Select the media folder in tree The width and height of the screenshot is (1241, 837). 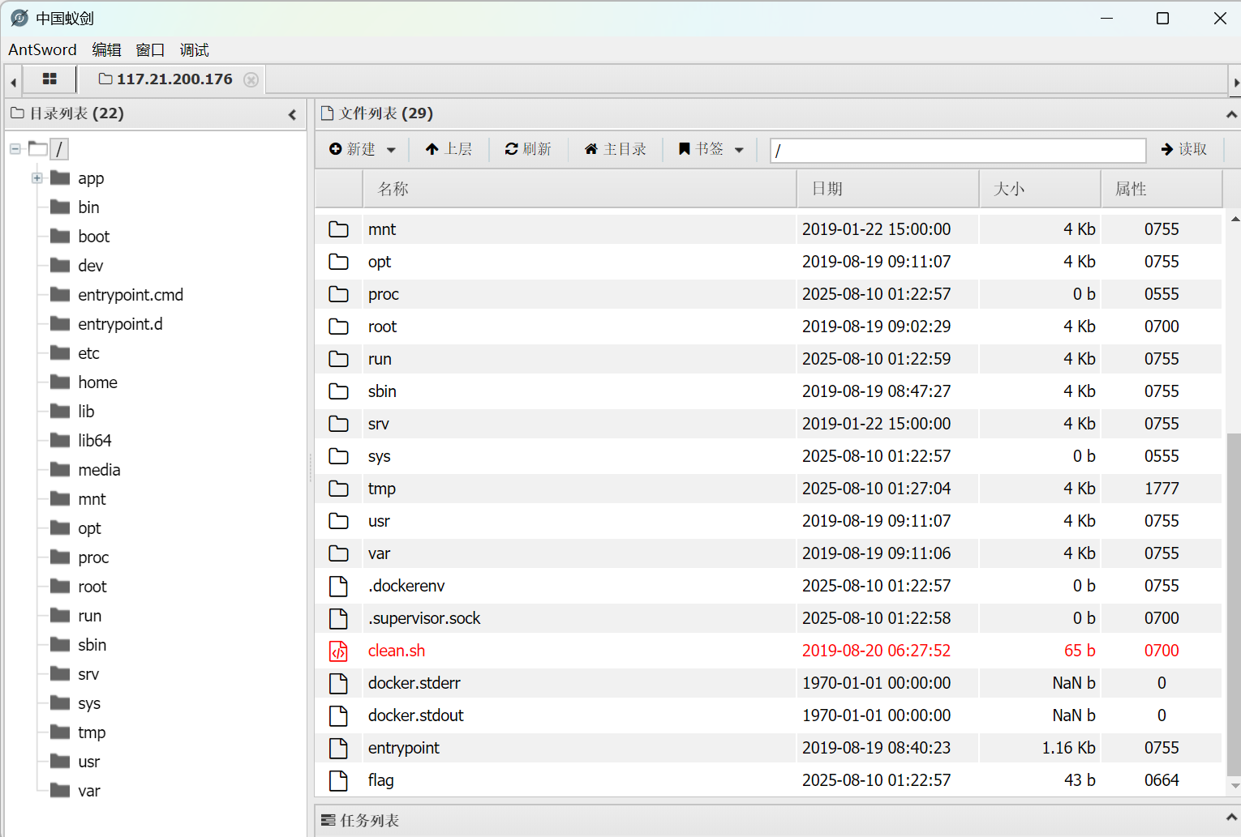tap(99, 470)
